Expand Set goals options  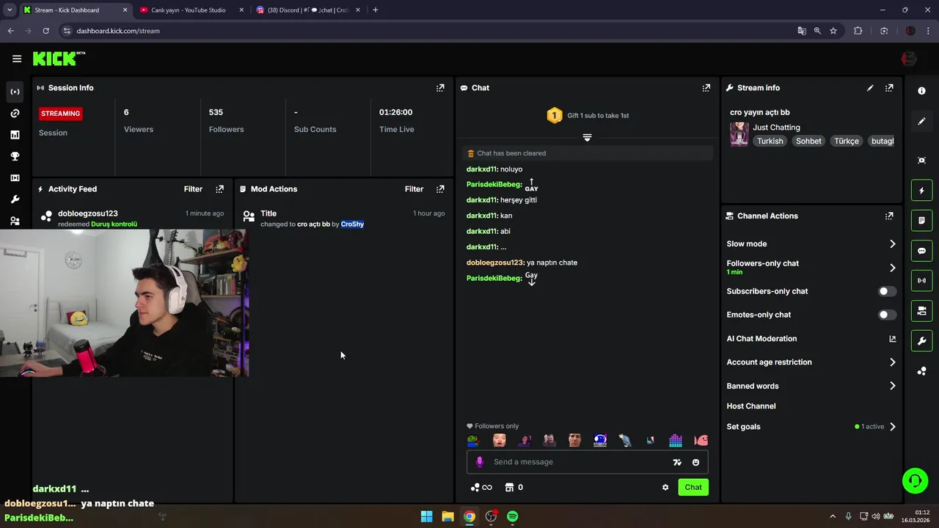click(893, 427)
